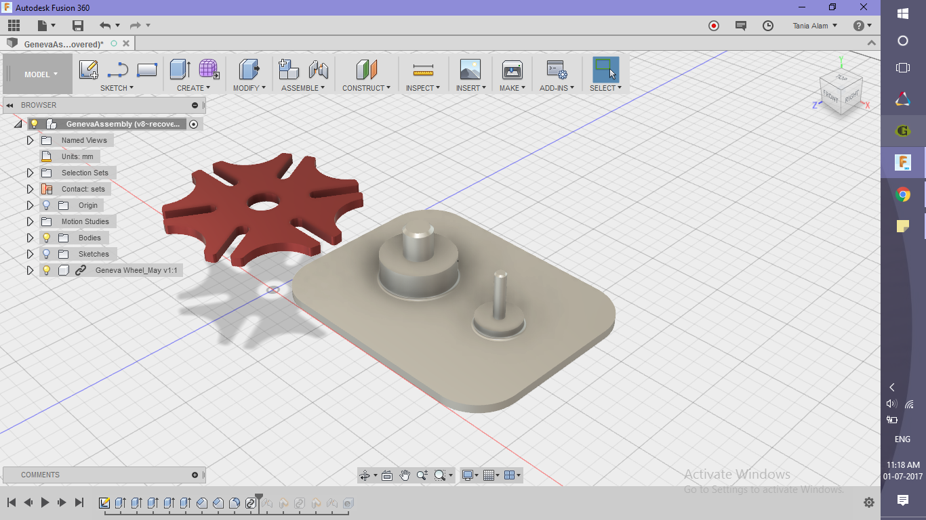Expand the Contact sets node

(x=30, y=189)
